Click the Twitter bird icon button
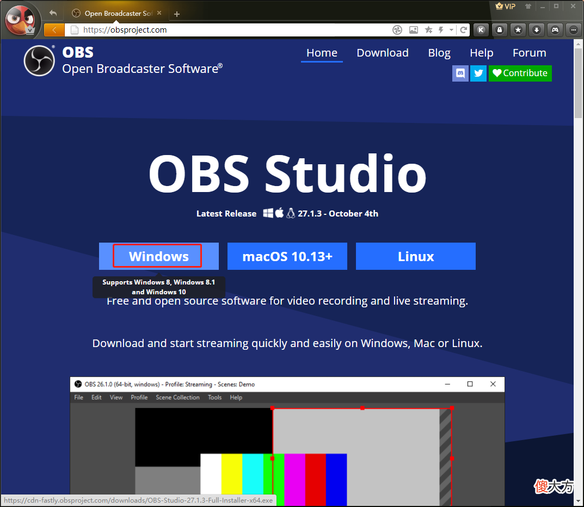This screenshot has height=507, width=584. pos(478,73)
